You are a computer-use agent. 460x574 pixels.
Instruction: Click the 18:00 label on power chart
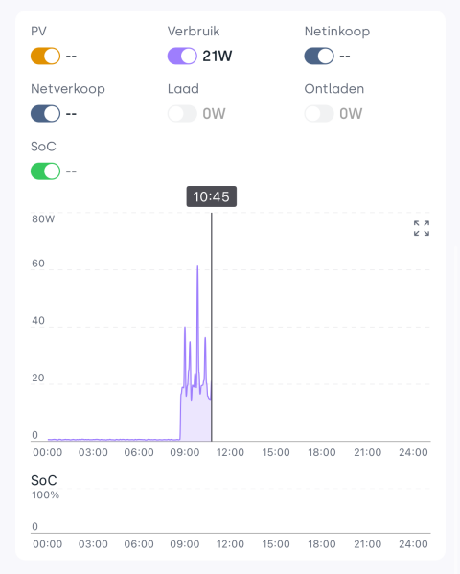coord(322,452)
